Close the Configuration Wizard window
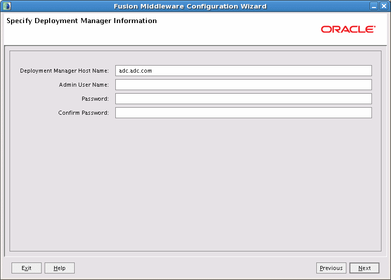The width and height of the screenshot is (391, 280). 384,6
